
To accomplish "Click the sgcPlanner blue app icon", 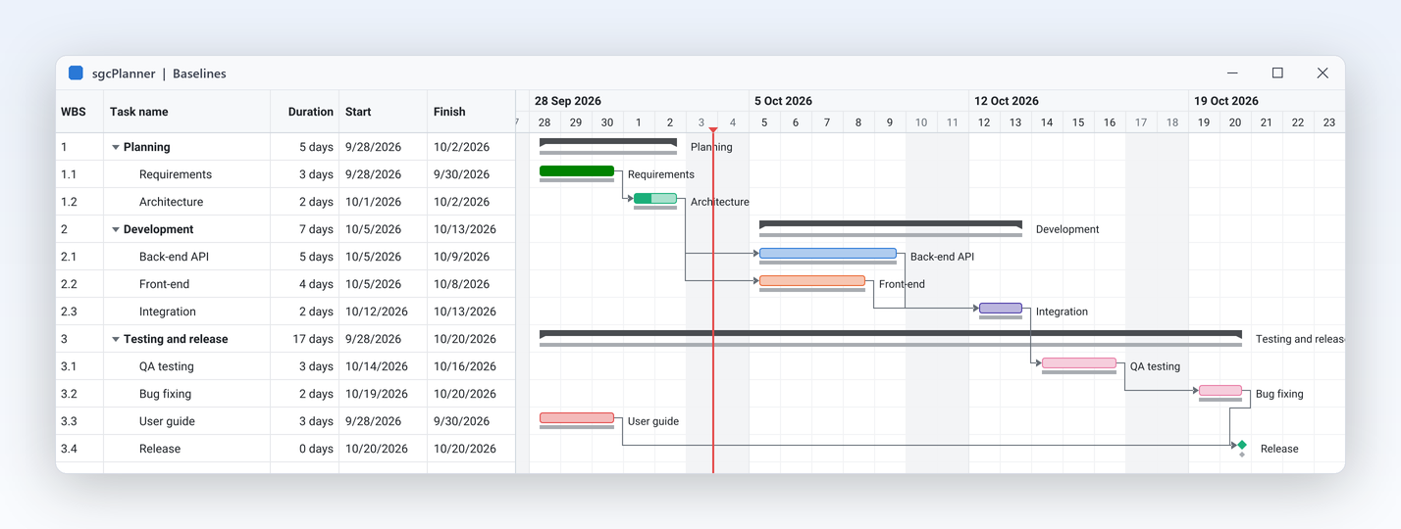I will (x=76, y=73).
